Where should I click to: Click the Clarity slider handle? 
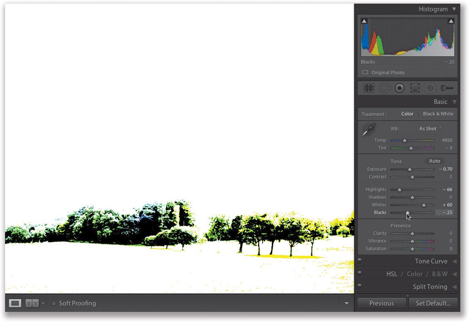[412, 234]
